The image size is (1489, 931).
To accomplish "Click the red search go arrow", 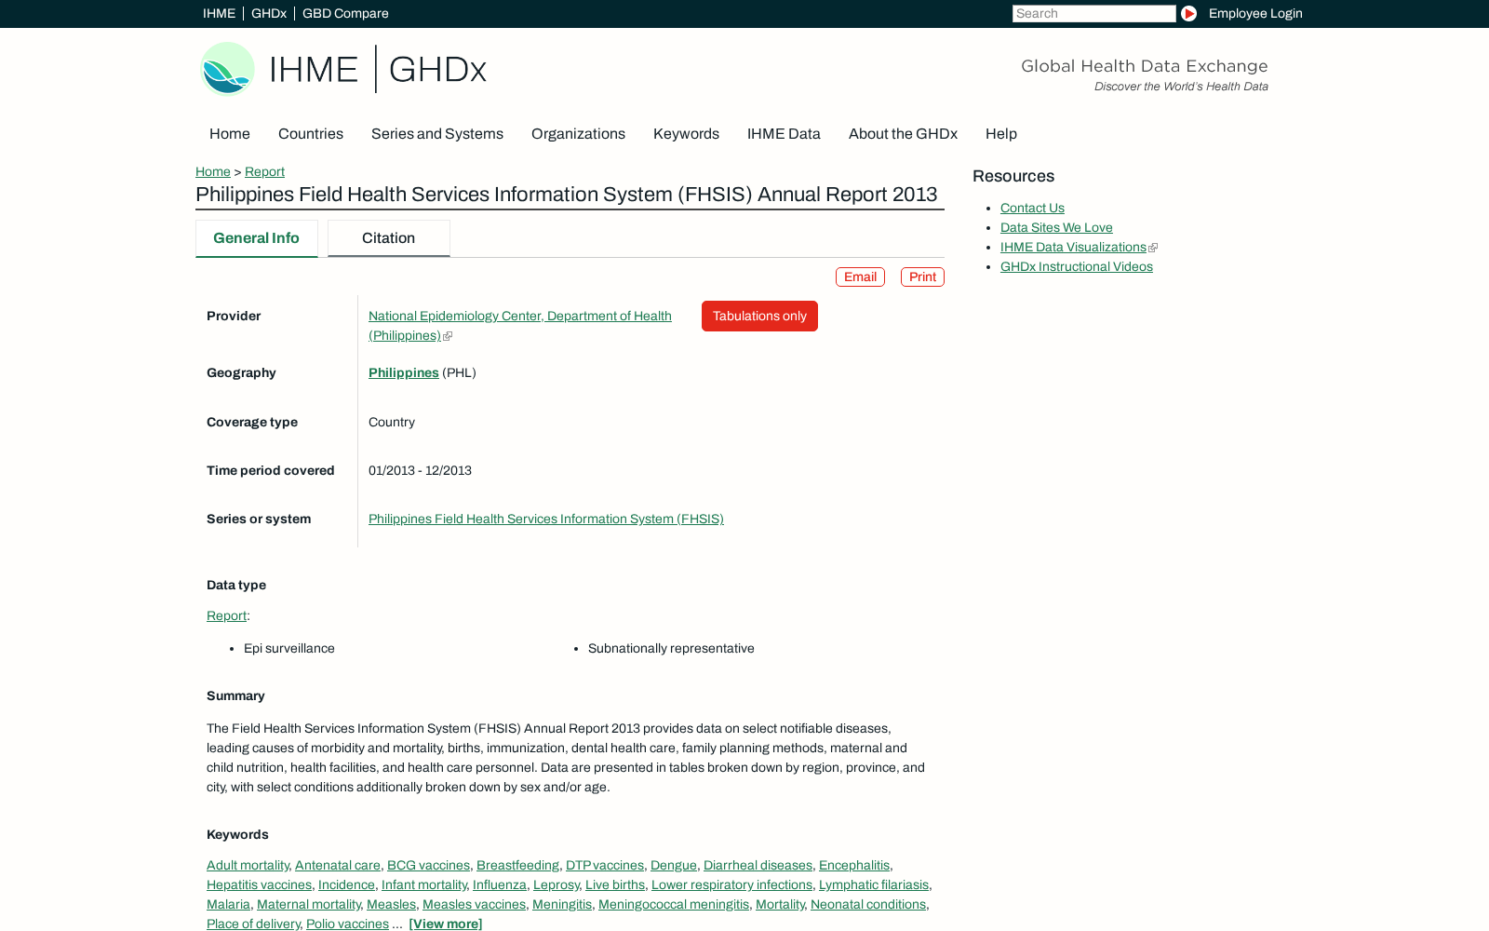I will pos(1188,13).
